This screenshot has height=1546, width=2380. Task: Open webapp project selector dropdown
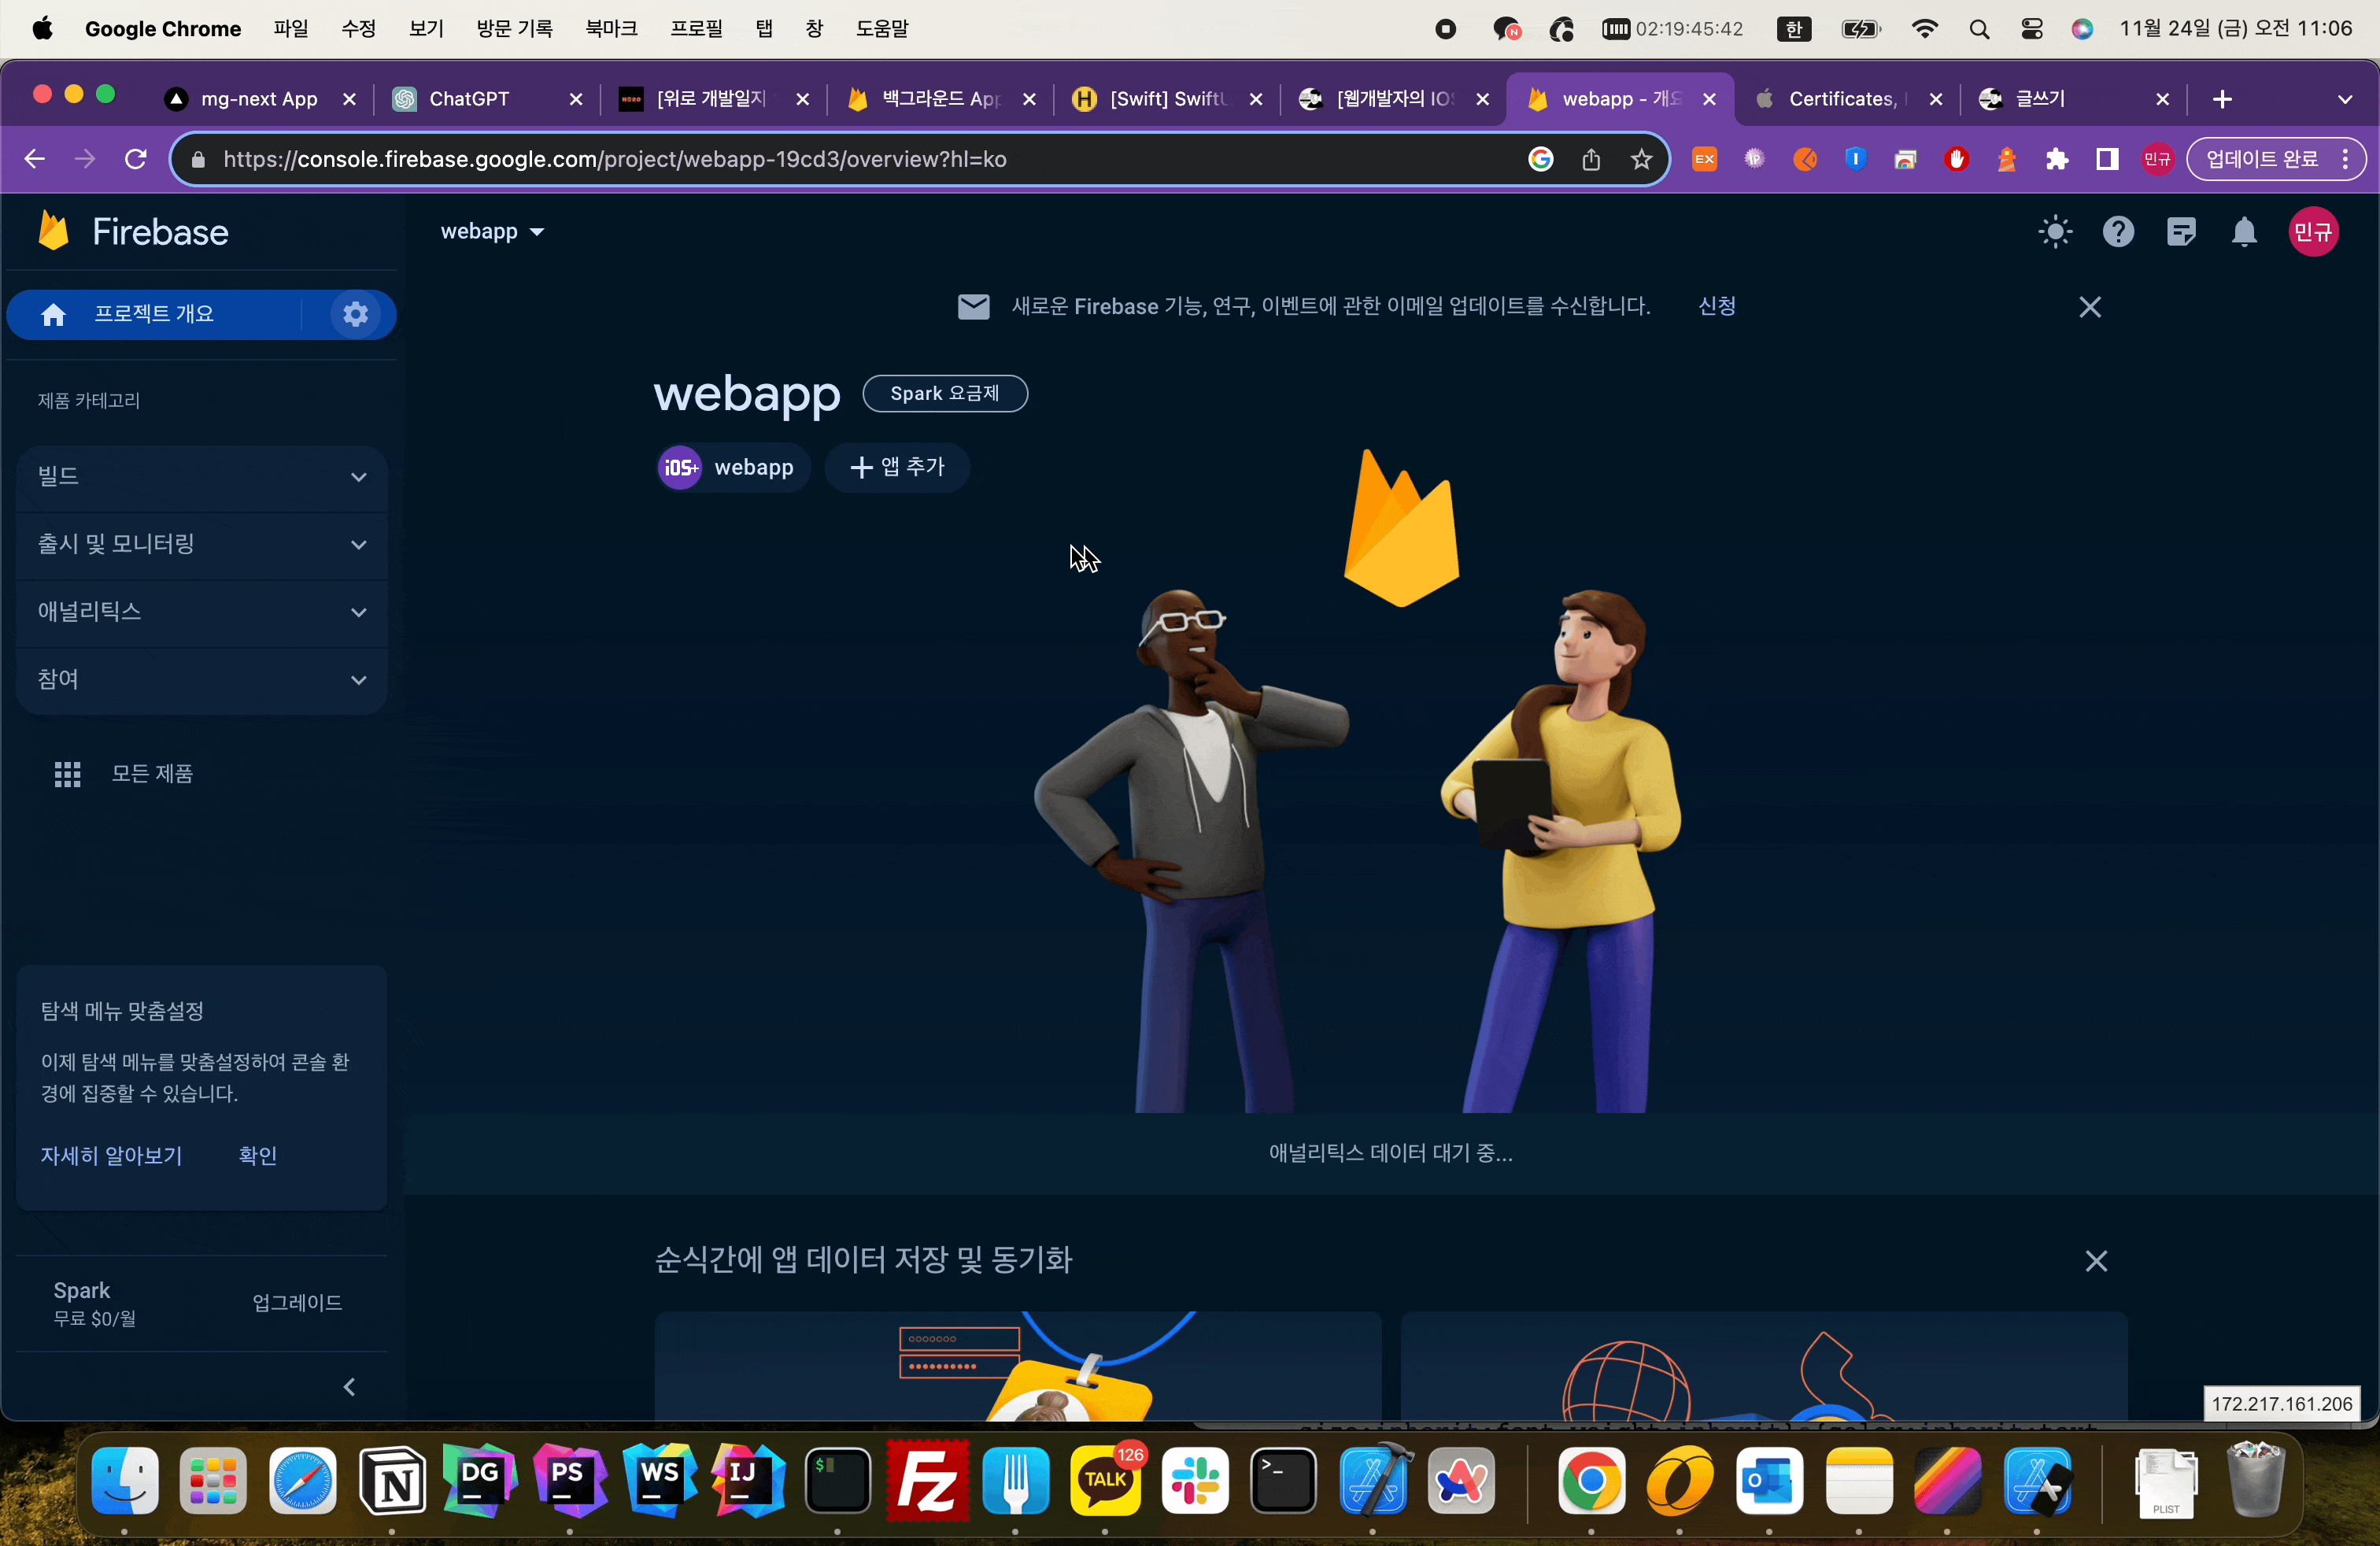click(492, 231)
